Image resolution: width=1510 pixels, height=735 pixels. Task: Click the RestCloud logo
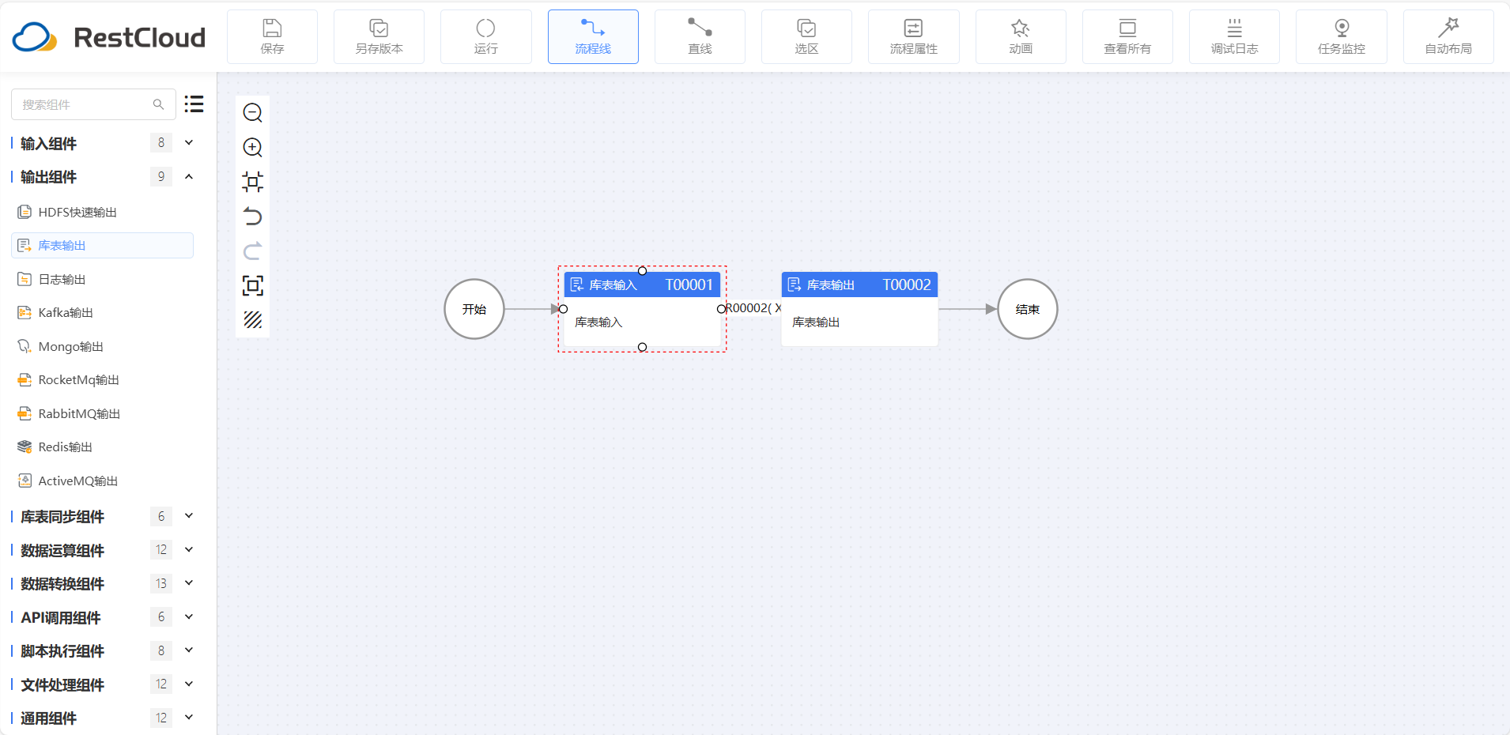coord(109,37)
